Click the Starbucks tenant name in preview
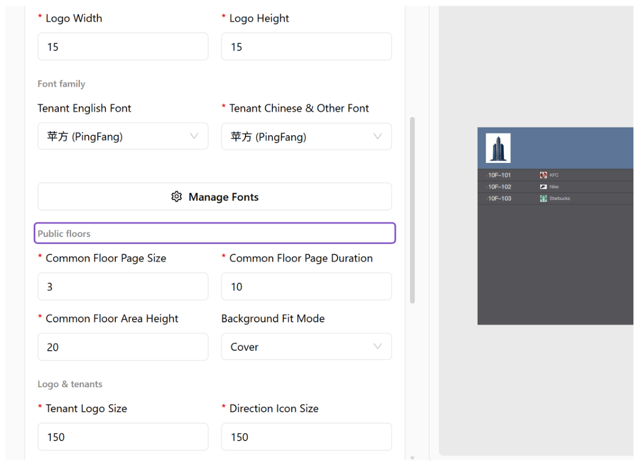639x466 pixels. 560,198
